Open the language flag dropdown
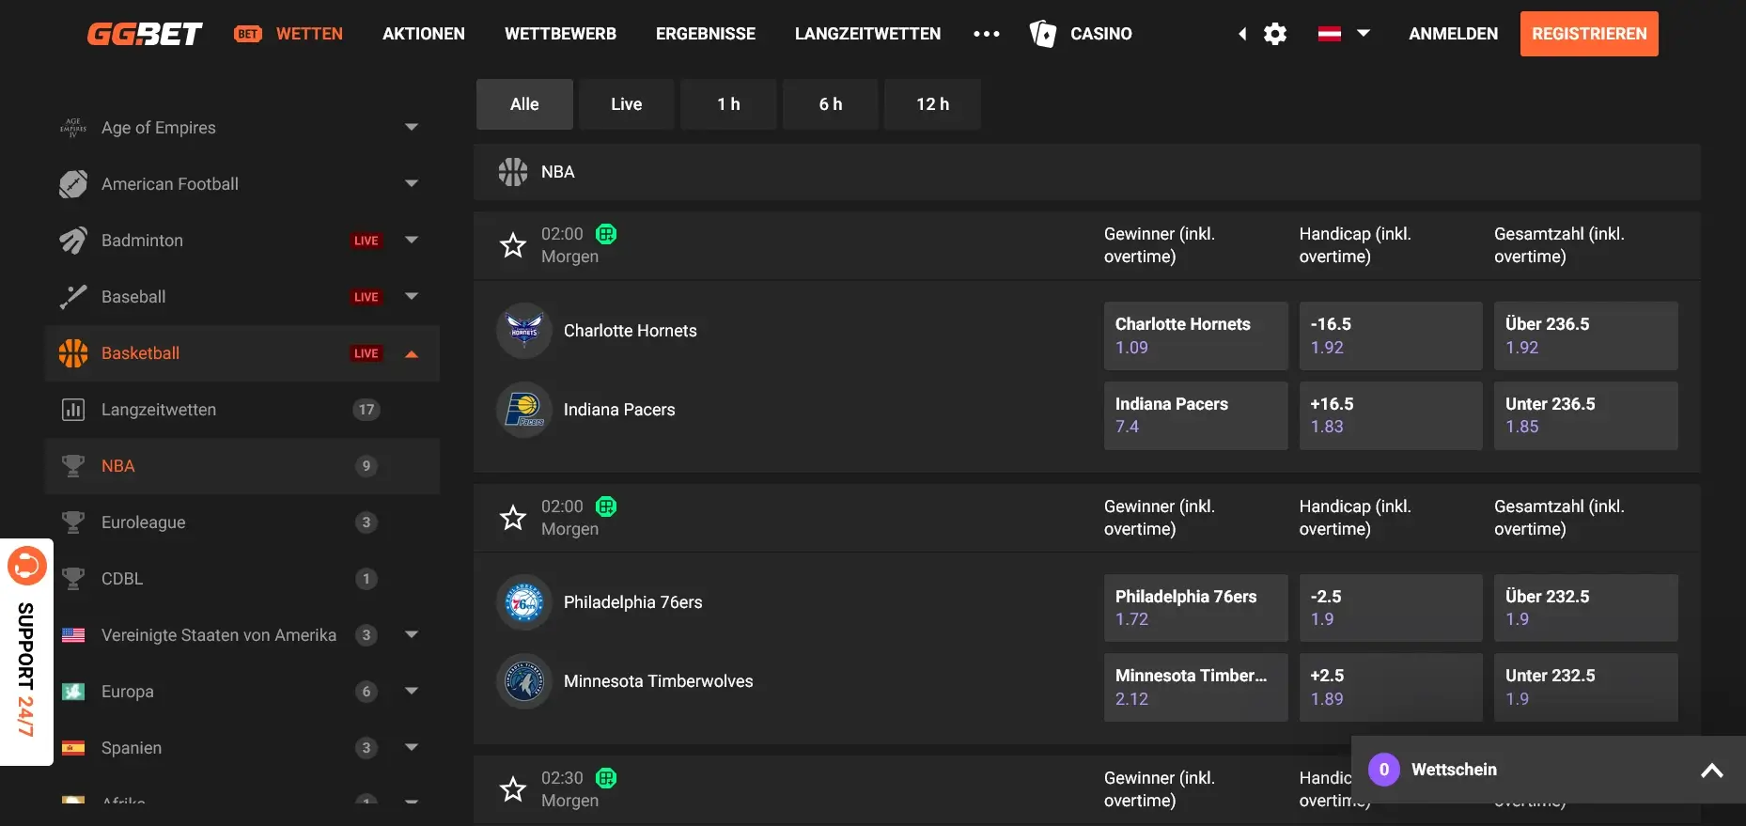The width and height of the screenshot is (1746, 826). [x=1344, y=34]
